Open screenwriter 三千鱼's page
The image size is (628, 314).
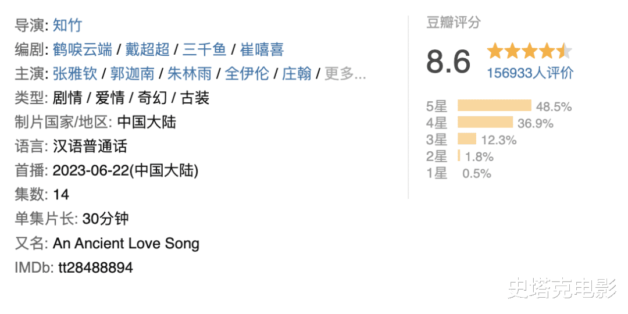tap(204, 49)
